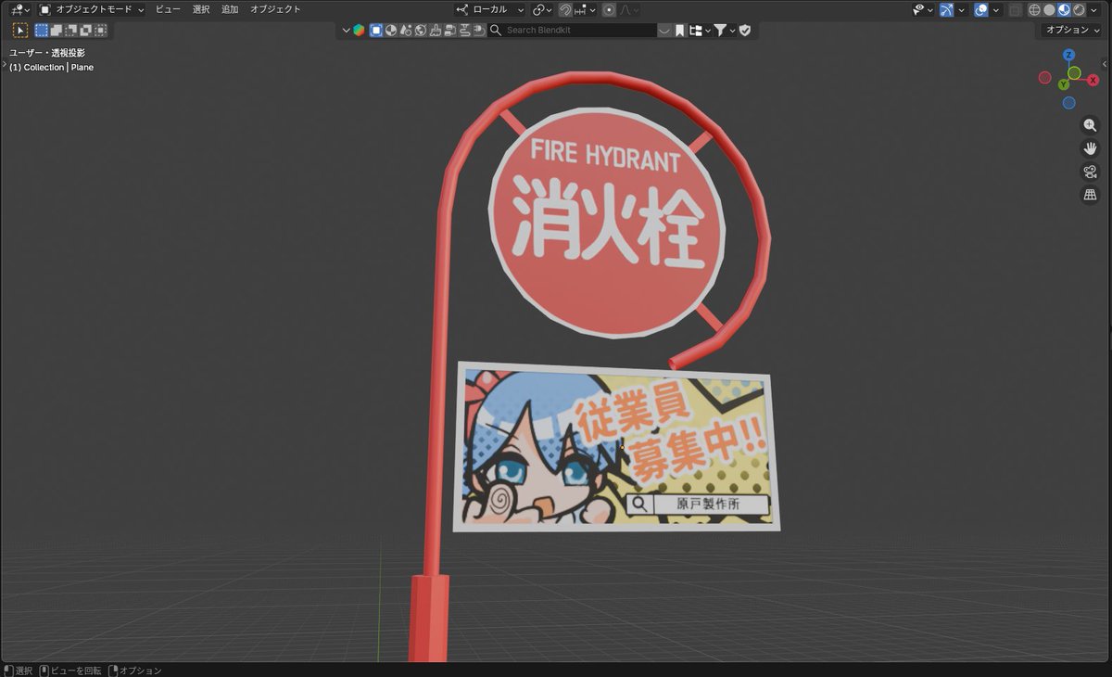Click the negative X axis gizmo circle
The width and height of the screenshot is (1112, 677).
click(1044, 78)
